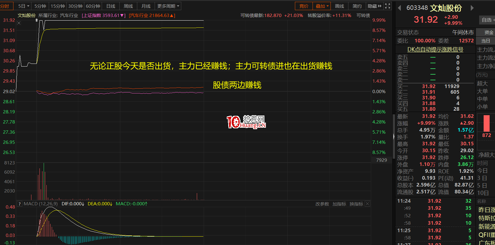This screenshot has width=495, height=245.
Task: Click the 加指标 add indicator button
Action: pos(339,204)
